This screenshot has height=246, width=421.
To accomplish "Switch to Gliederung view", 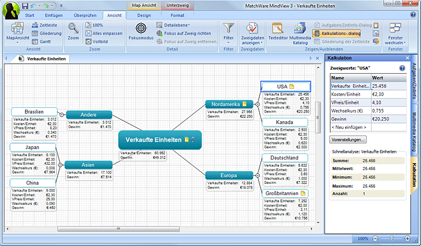I will pos(47,34).
